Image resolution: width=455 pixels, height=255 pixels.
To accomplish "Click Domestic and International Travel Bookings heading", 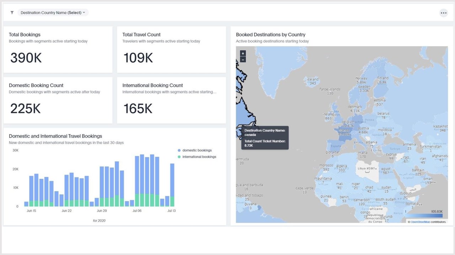I will tap(55, 136).
